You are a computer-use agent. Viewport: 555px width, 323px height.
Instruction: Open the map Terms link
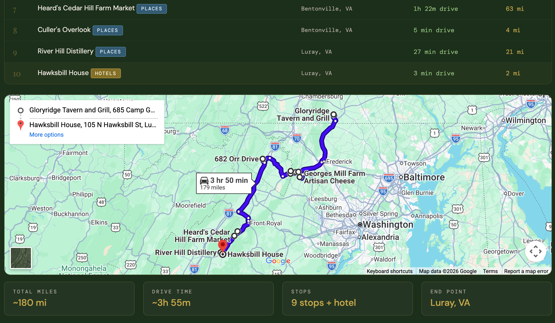click(x=490, y=271)
